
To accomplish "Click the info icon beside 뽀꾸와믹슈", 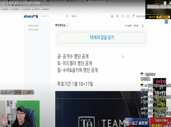I will click(67, 25).
